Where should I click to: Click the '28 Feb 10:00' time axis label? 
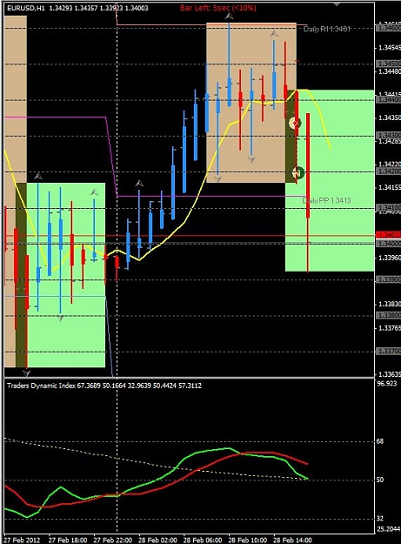tap(248, 541)
